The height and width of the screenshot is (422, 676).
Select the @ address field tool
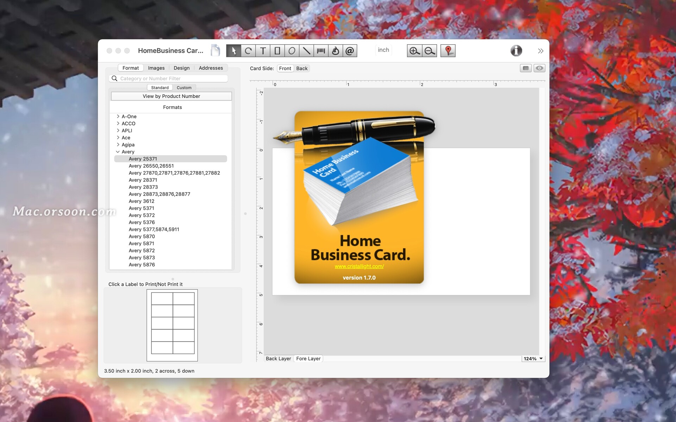tap(350, 51)
